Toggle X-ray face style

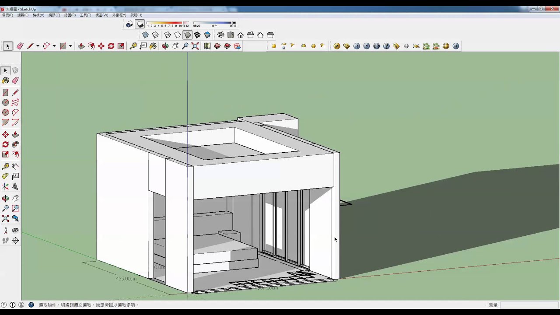[x=145, y=35]
